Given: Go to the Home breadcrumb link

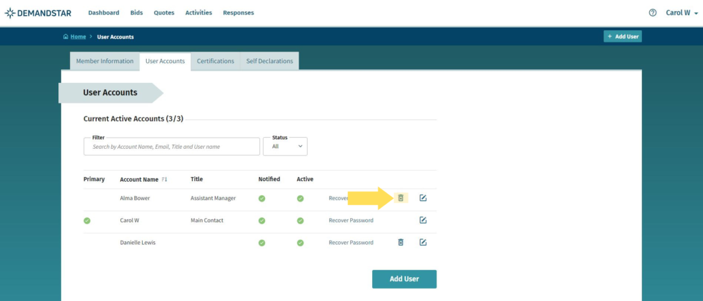Looking at the screenshot, I should point(78,36).
